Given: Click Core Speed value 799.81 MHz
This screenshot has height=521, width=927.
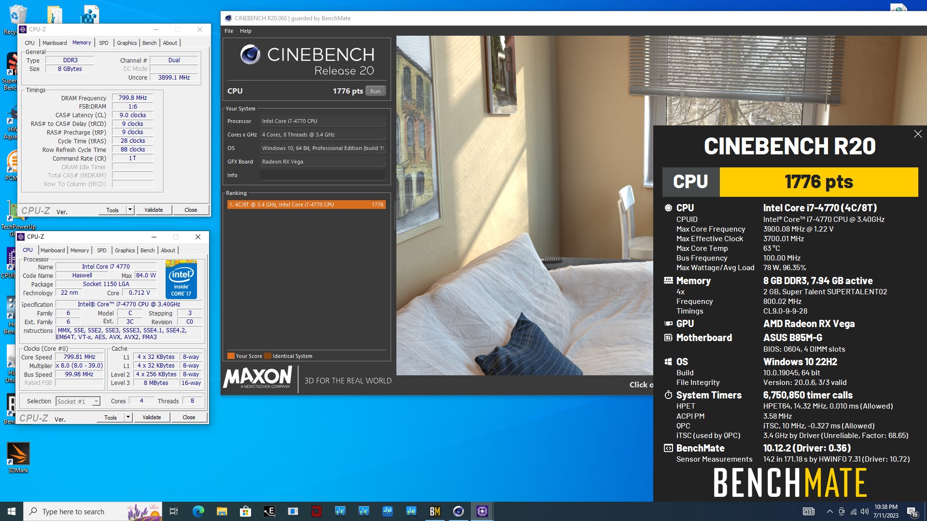Looking at the screenshot, I should [80, 357].
